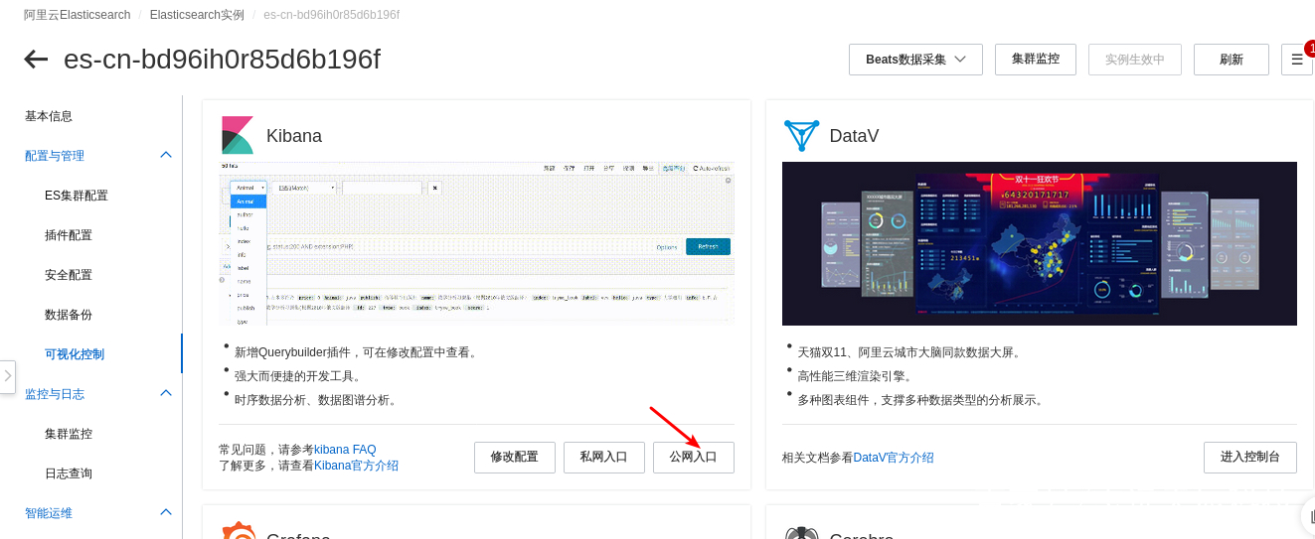Viewport: 1315px width, 539px height.
Task: Click Kibana 私网入口 button
Action: click(x=604, y=458)
